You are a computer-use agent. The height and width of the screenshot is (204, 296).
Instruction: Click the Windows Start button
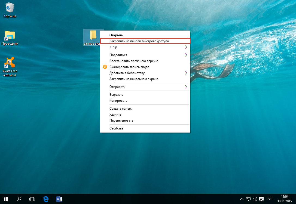(6, 199)
